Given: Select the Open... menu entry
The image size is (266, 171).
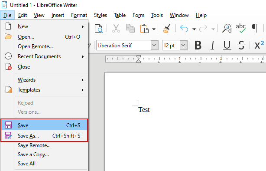Looking at the screenshot, I should coord(44,37).
